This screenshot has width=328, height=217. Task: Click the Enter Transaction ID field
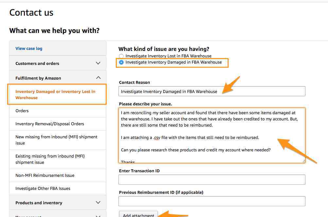pos(212,180)
